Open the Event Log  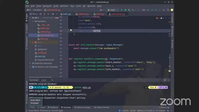pos(164,107)
